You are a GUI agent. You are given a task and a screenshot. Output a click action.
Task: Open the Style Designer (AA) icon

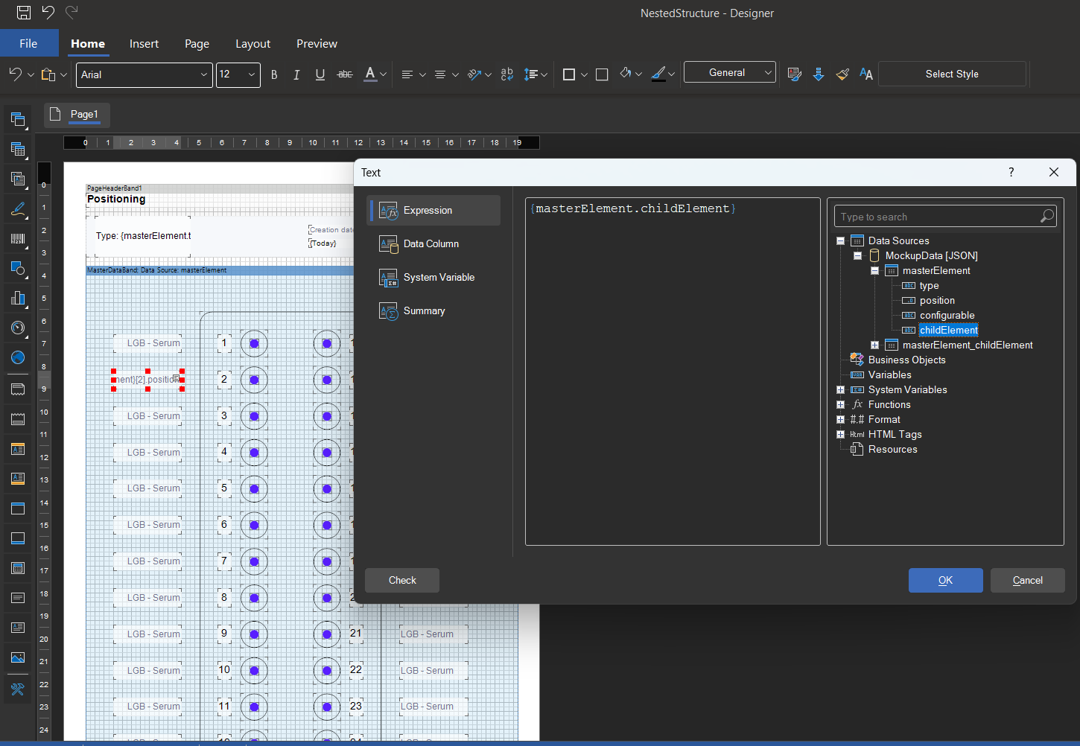pyautogui.click(x=866, y=74)
